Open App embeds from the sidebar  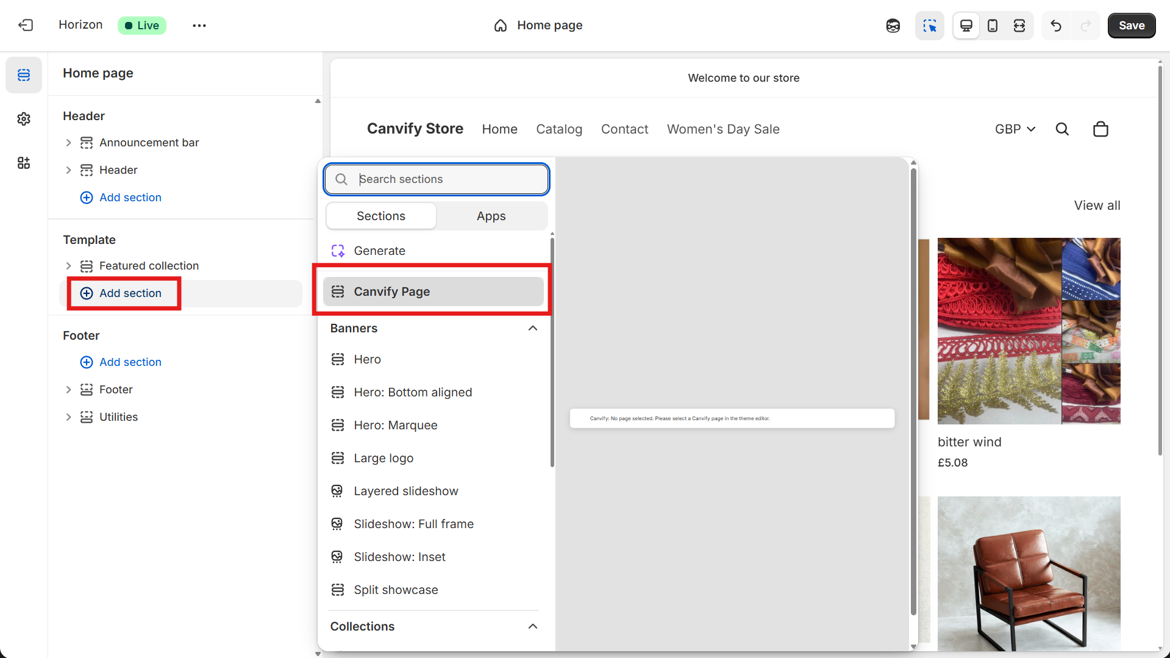click(x=23, y=163)
